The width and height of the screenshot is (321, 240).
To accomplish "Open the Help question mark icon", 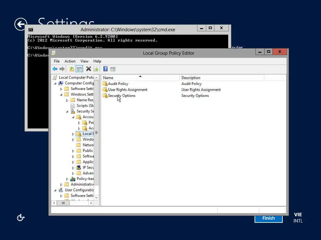I will (105, 69).
